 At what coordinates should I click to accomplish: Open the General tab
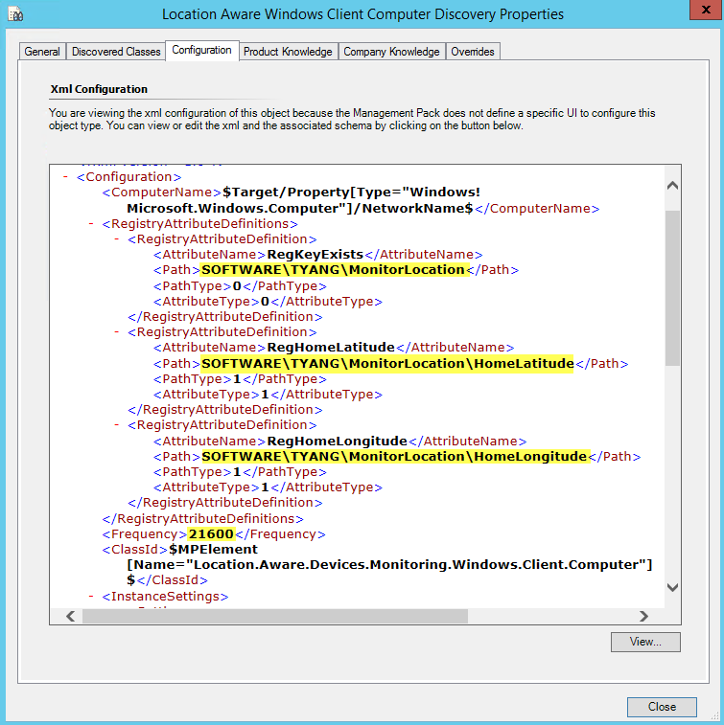coord(42,52)
